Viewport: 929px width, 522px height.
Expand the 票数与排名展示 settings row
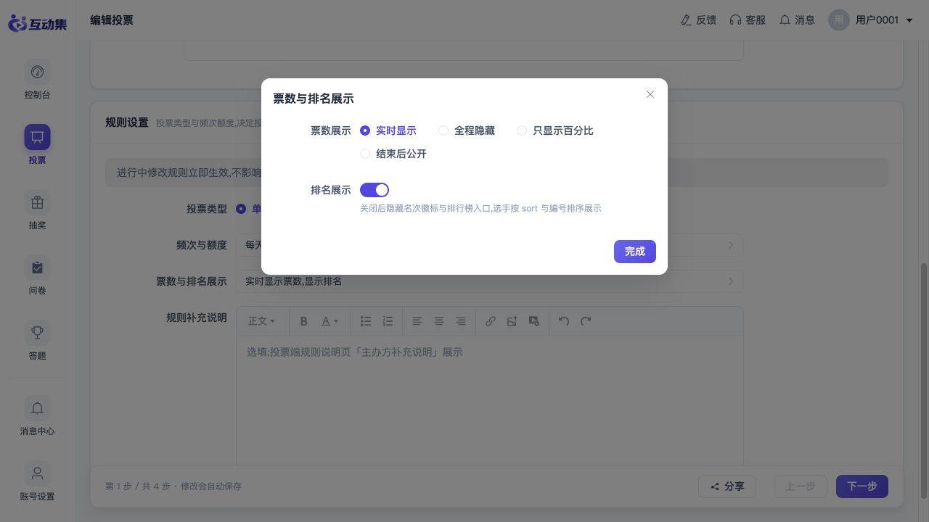pyautogui.click(x=489, y=281)
